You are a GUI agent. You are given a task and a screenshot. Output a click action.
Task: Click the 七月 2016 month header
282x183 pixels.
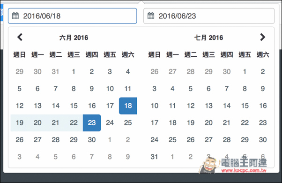[x=208, y=38]
